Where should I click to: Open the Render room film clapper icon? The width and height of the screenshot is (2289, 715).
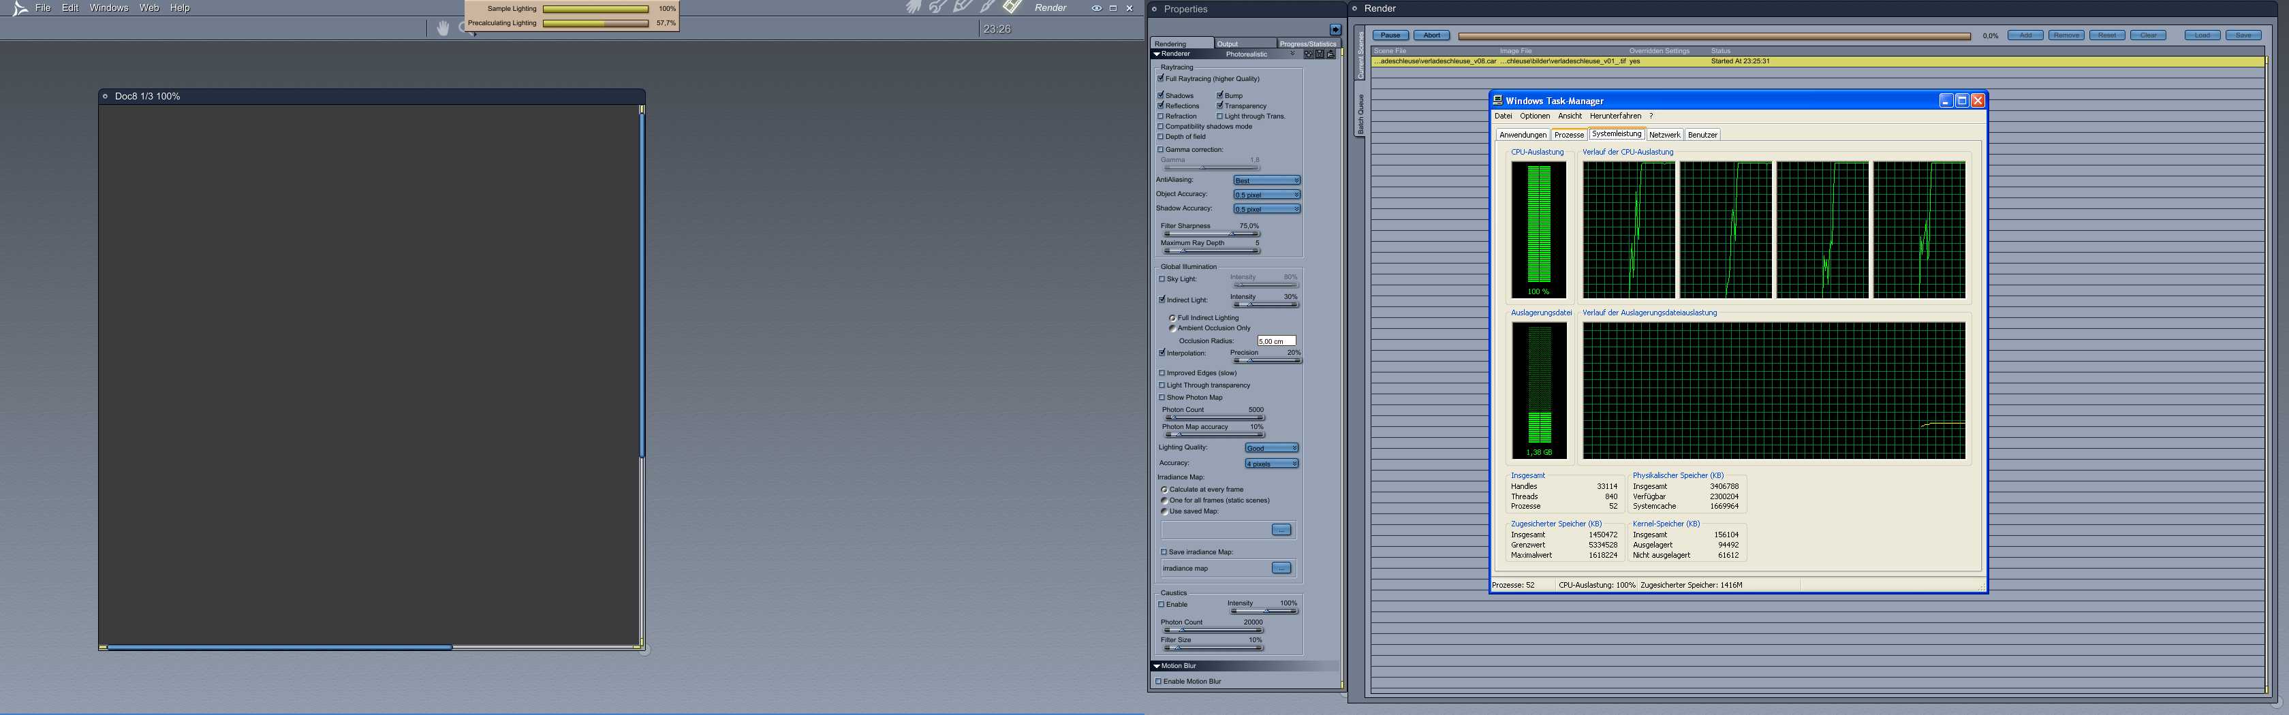pos(1012,7)
